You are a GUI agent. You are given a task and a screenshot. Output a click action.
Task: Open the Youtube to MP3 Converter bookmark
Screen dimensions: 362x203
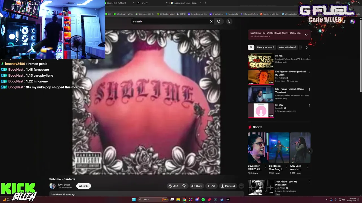269,14
